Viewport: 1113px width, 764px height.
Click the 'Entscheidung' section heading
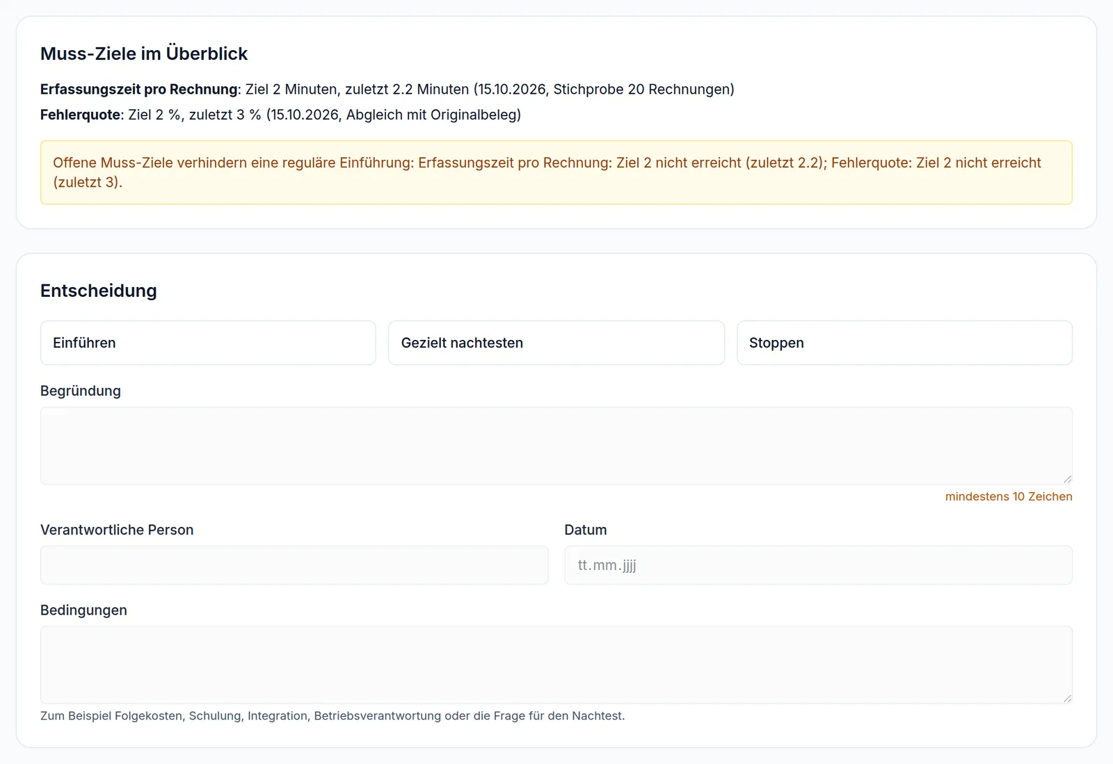point(99,291)
